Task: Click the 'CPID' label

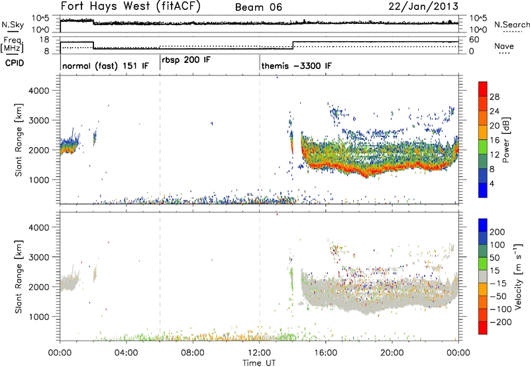Action: pyautogui.click(x=15, y=63)
